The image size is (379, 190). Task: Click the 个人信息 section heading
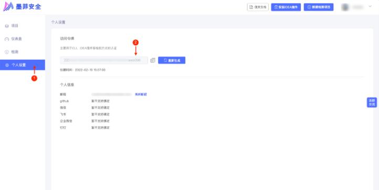[x=67, y=85]
